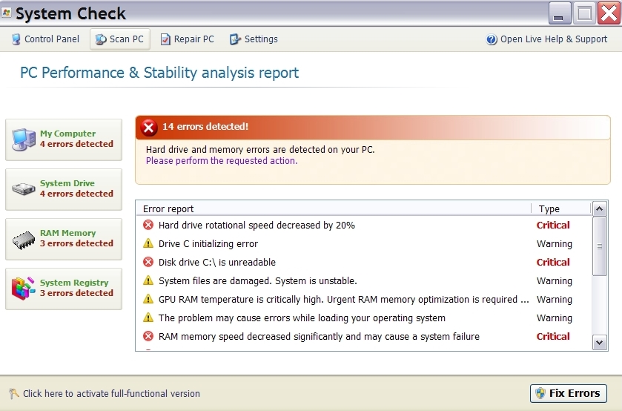Image resolution: width=622 pixels, height=411 pixels.
Task: Click the key icon beside the activate link
Action: point(14,394)
